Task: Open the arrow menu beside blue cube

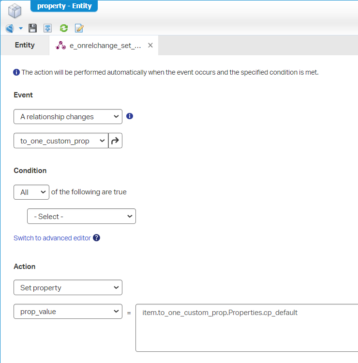Action: tap(21, 28)
